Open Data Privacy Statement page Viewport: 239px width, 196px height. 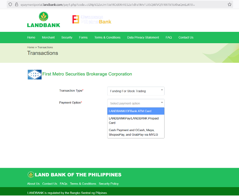[143, 37]
